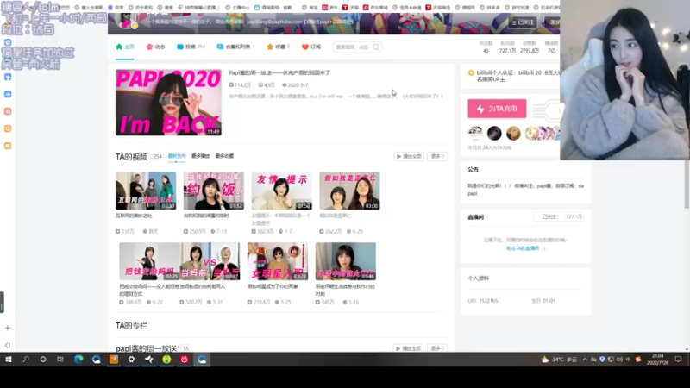Click the 关注数 45 statistic
The image size is (690, 388).
pos(486,47)
